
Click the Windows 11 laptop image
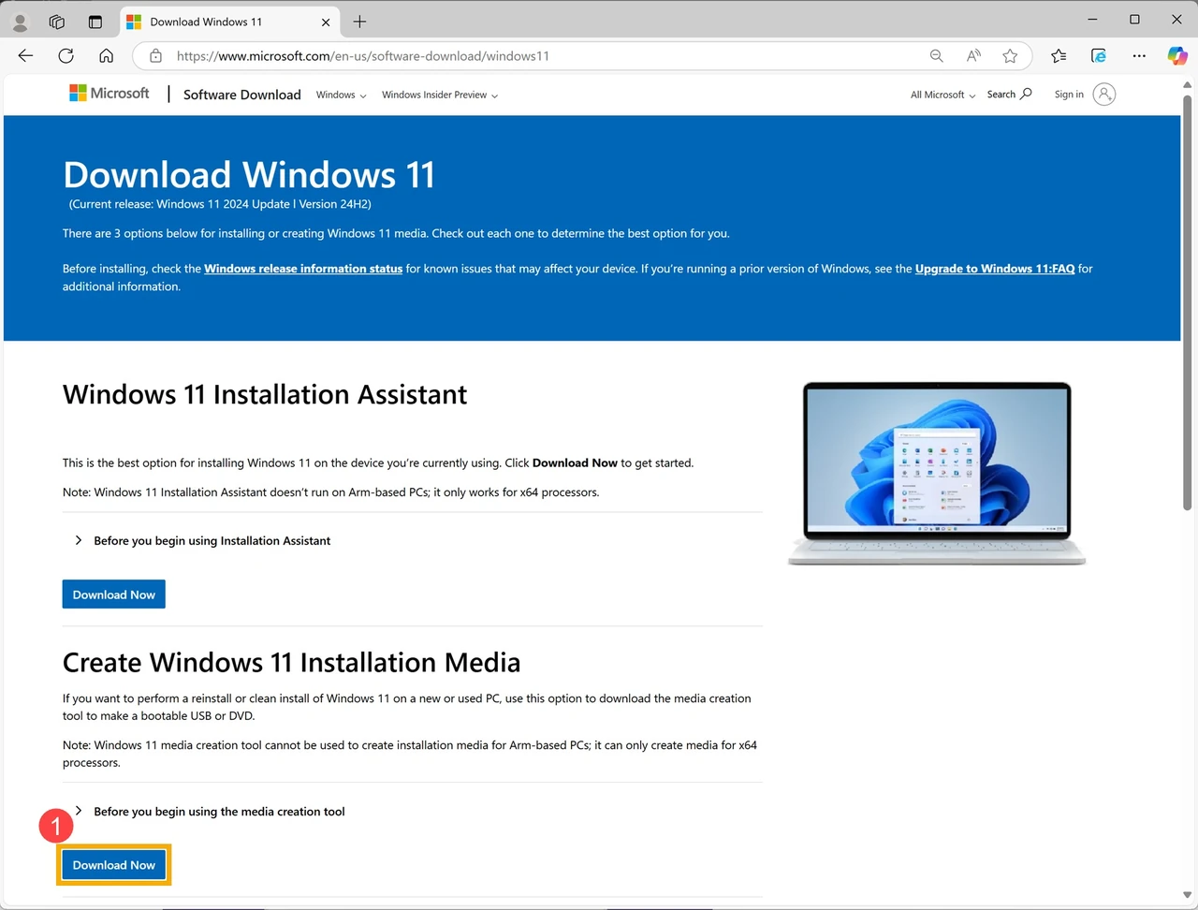(x=937, y=473)
